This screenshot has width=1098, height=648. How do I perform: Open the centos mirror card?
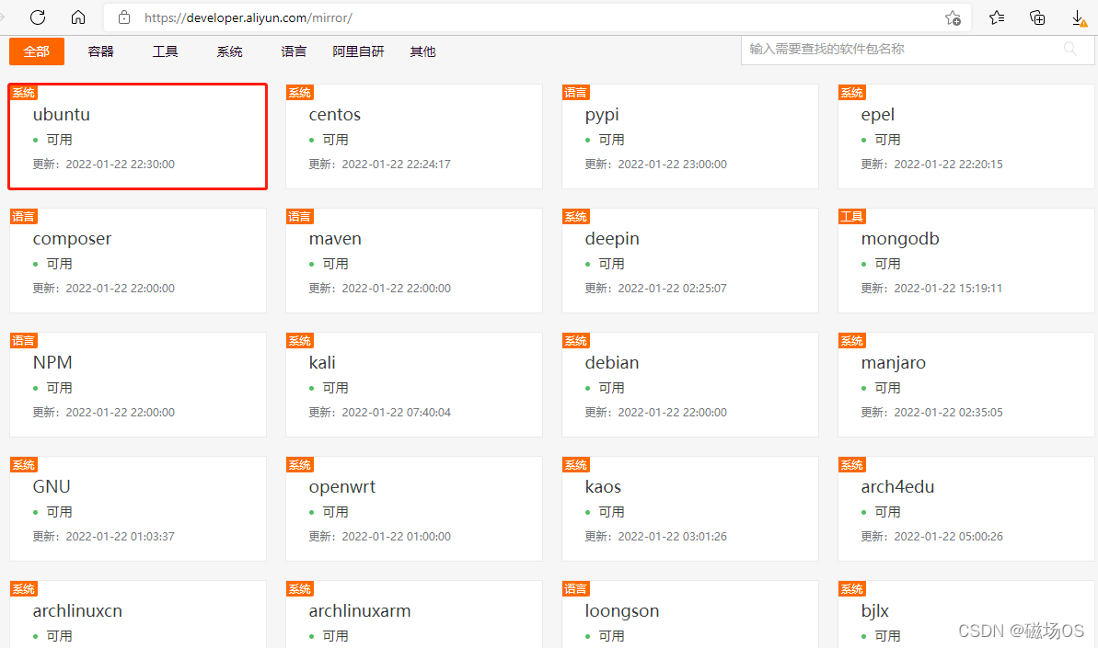(x=414, y=136)
